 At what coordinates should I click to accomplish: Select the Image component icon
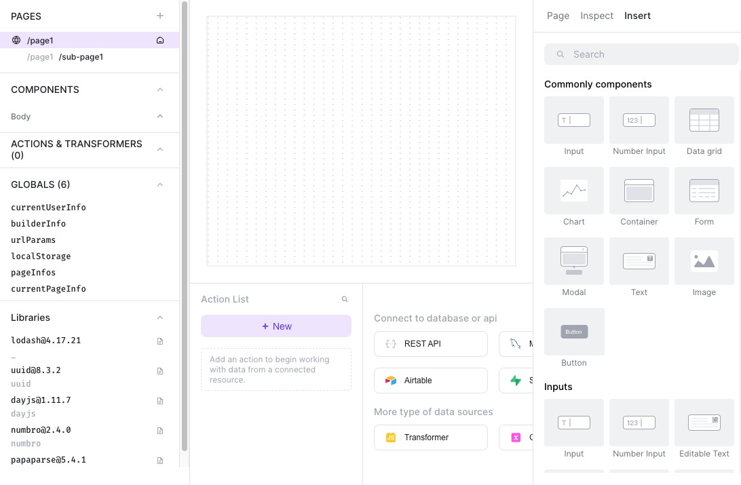704,261
